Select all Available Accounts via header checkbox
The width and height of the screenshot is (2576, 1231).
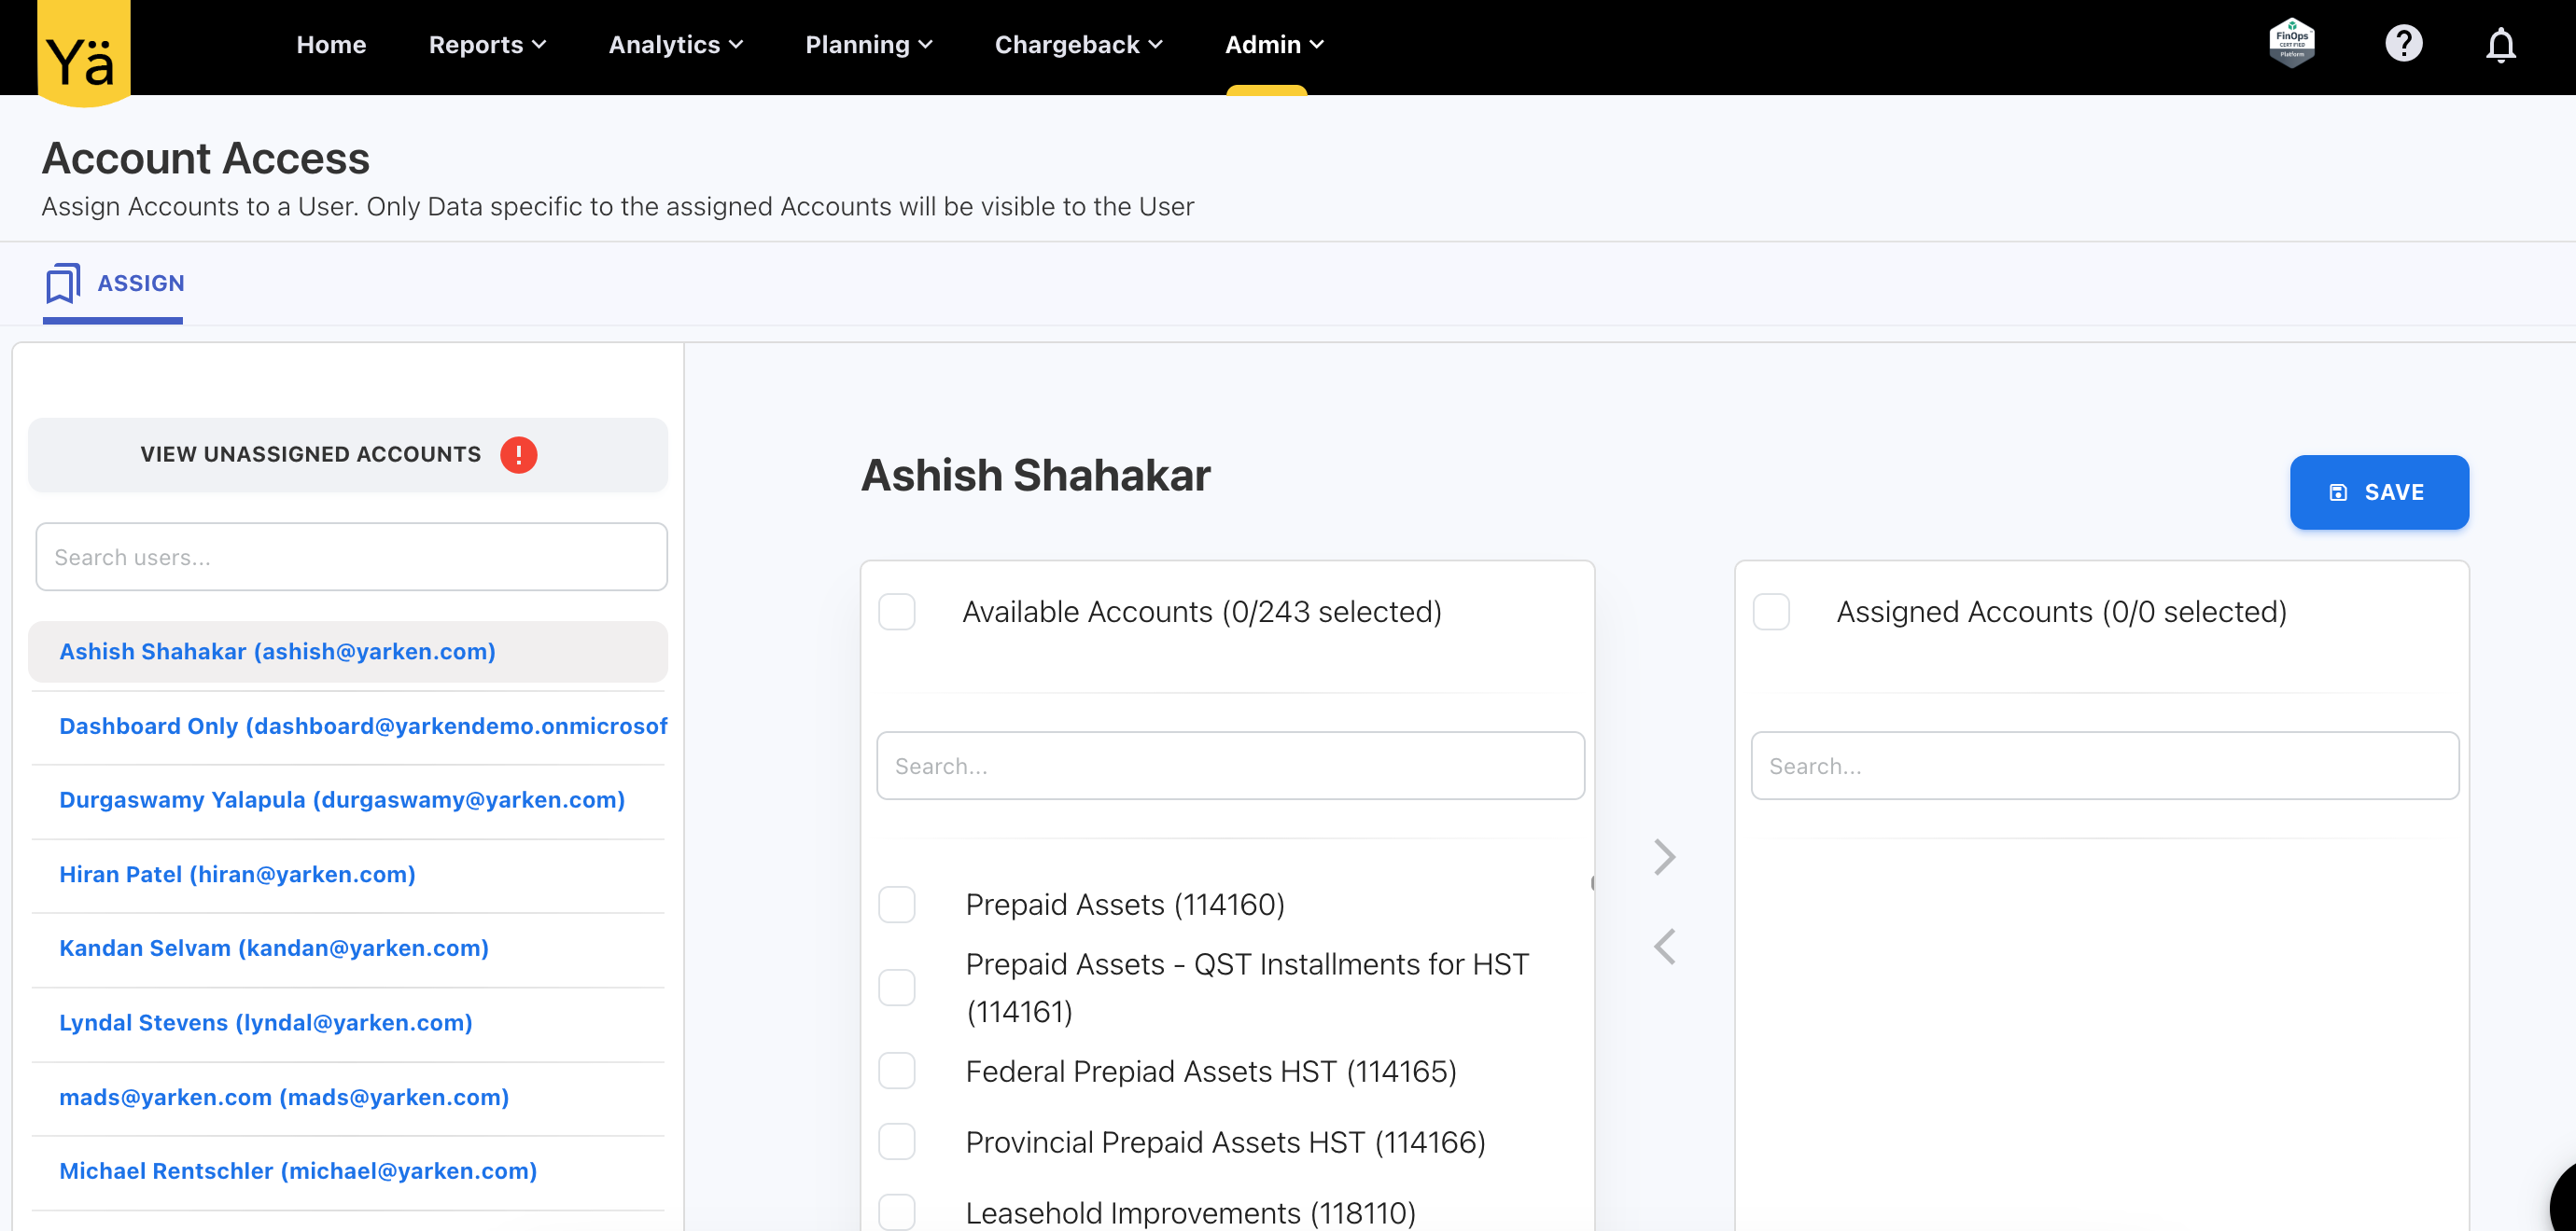click(897, 612)
